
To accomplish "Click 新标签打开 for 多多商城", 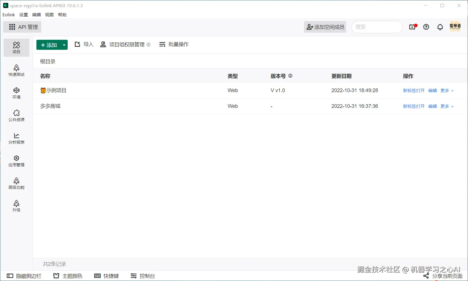I will tap(413, 106).
